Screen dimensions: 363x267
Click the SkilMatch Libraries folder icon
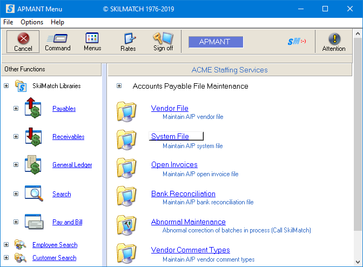pos(21,86)
